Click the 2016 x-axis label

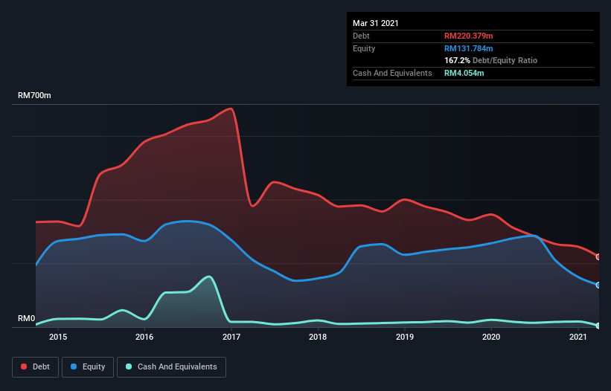click(x=144, y=337)
